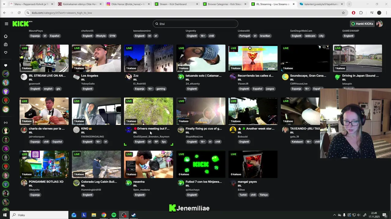Switch to the kalenteri.jyvaskyla.fi tab

[321, 4]
